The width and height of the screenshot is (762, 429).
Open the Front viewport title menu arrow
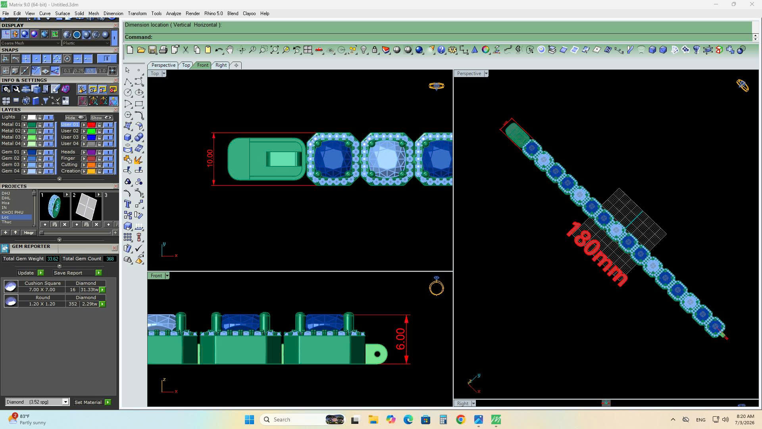pos(167,276)
